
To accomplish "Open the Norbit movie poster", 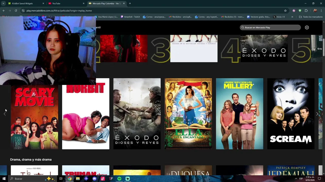I will click(86, 117).
